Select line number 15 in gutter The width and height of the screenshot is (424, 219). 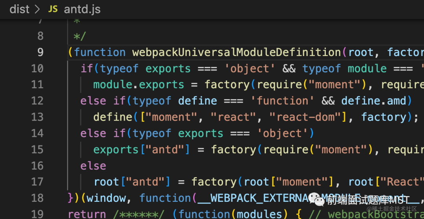point(37,149)
